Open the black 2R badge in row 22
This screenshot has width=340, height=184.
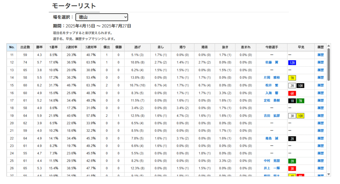[x=292, y=138]
